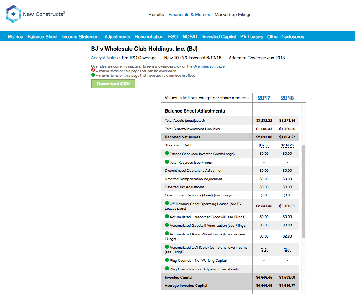This screenshot has width=355, height=294.
Task: Open the Results section
Action: (x=156, y=15)
